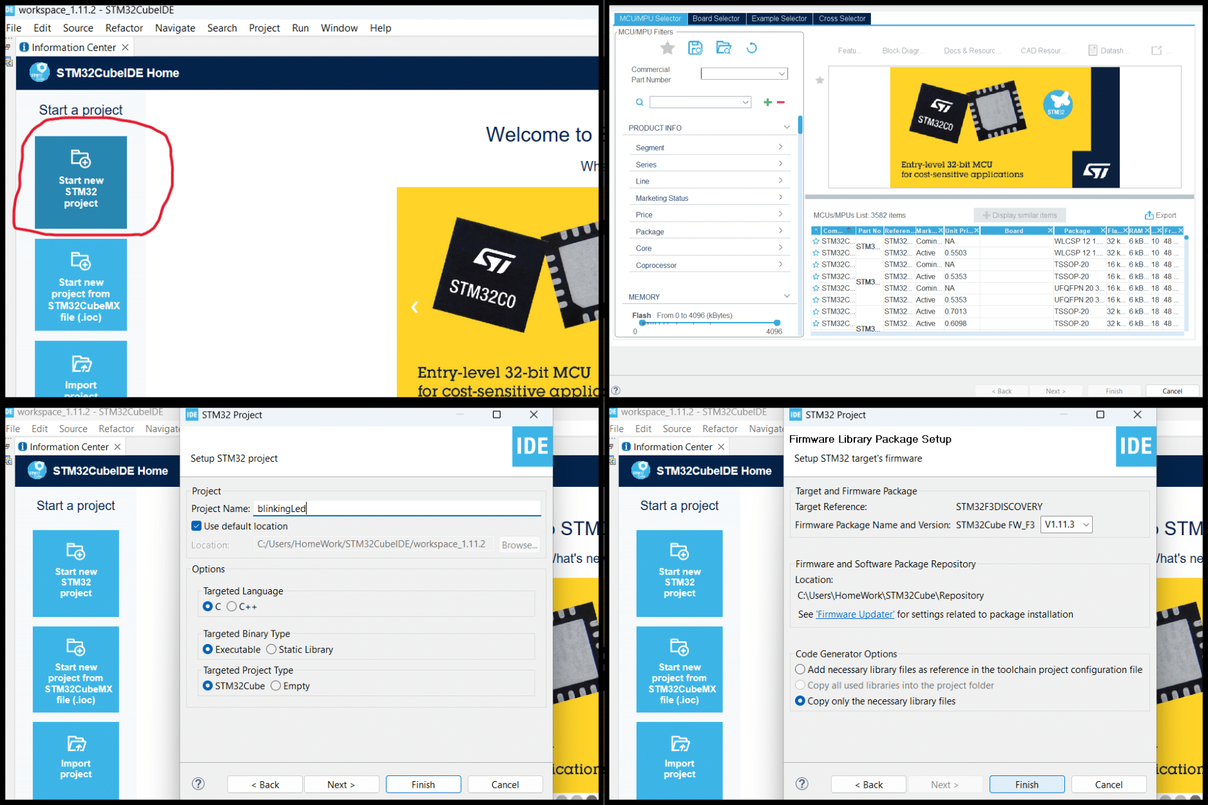Star the MCU row priced 0.5503
Screen dimensions: 1208x805
pos(816,253)
